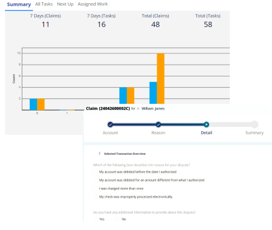Choose 'check was improperly processed electronically'
The height and width of the screenshot is (230, 272).
[x=96, y=196]
